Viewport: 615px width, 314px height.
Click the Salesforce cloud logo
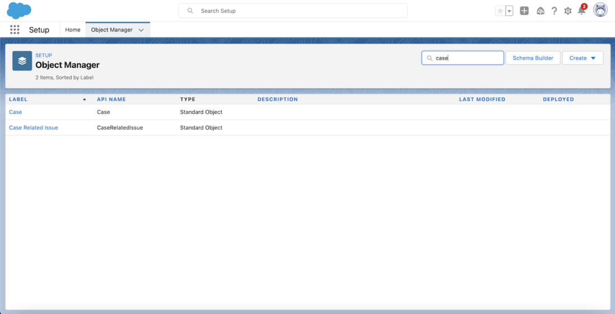pyautogui.click(x=19, y=11)
